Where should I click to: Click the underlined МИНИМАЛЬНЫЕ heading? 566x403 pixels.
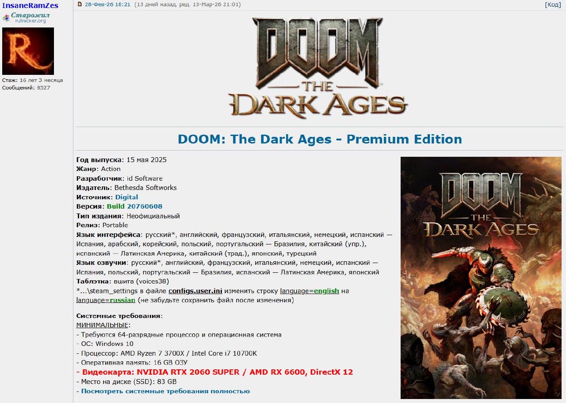103,325
